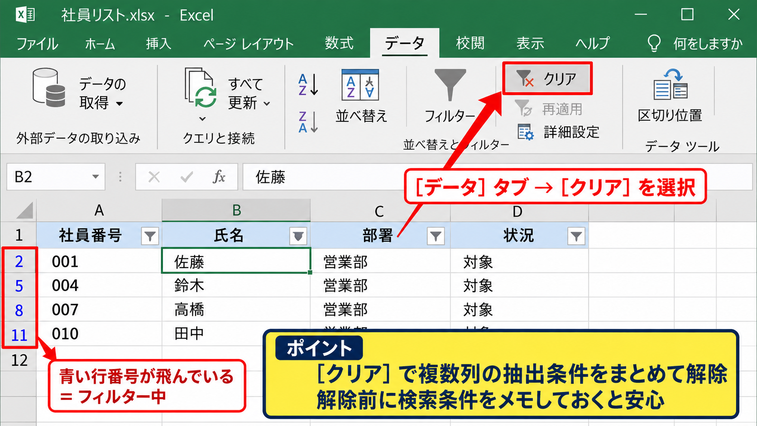
Task: Sort ascending with the A-to-Z icon
Action: (308, 85)
